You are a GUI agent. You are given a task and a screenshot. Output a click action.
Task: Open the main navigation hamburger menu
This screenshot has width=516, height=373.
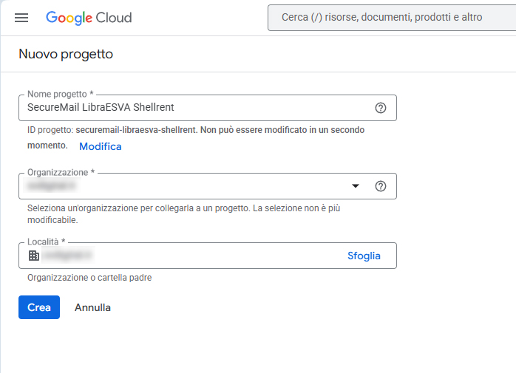pos(21,18)
